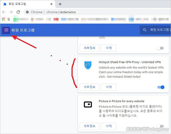Viewport: 171px width, 134px height.
Task: Open a new tab with plus button
Action: 60,4
